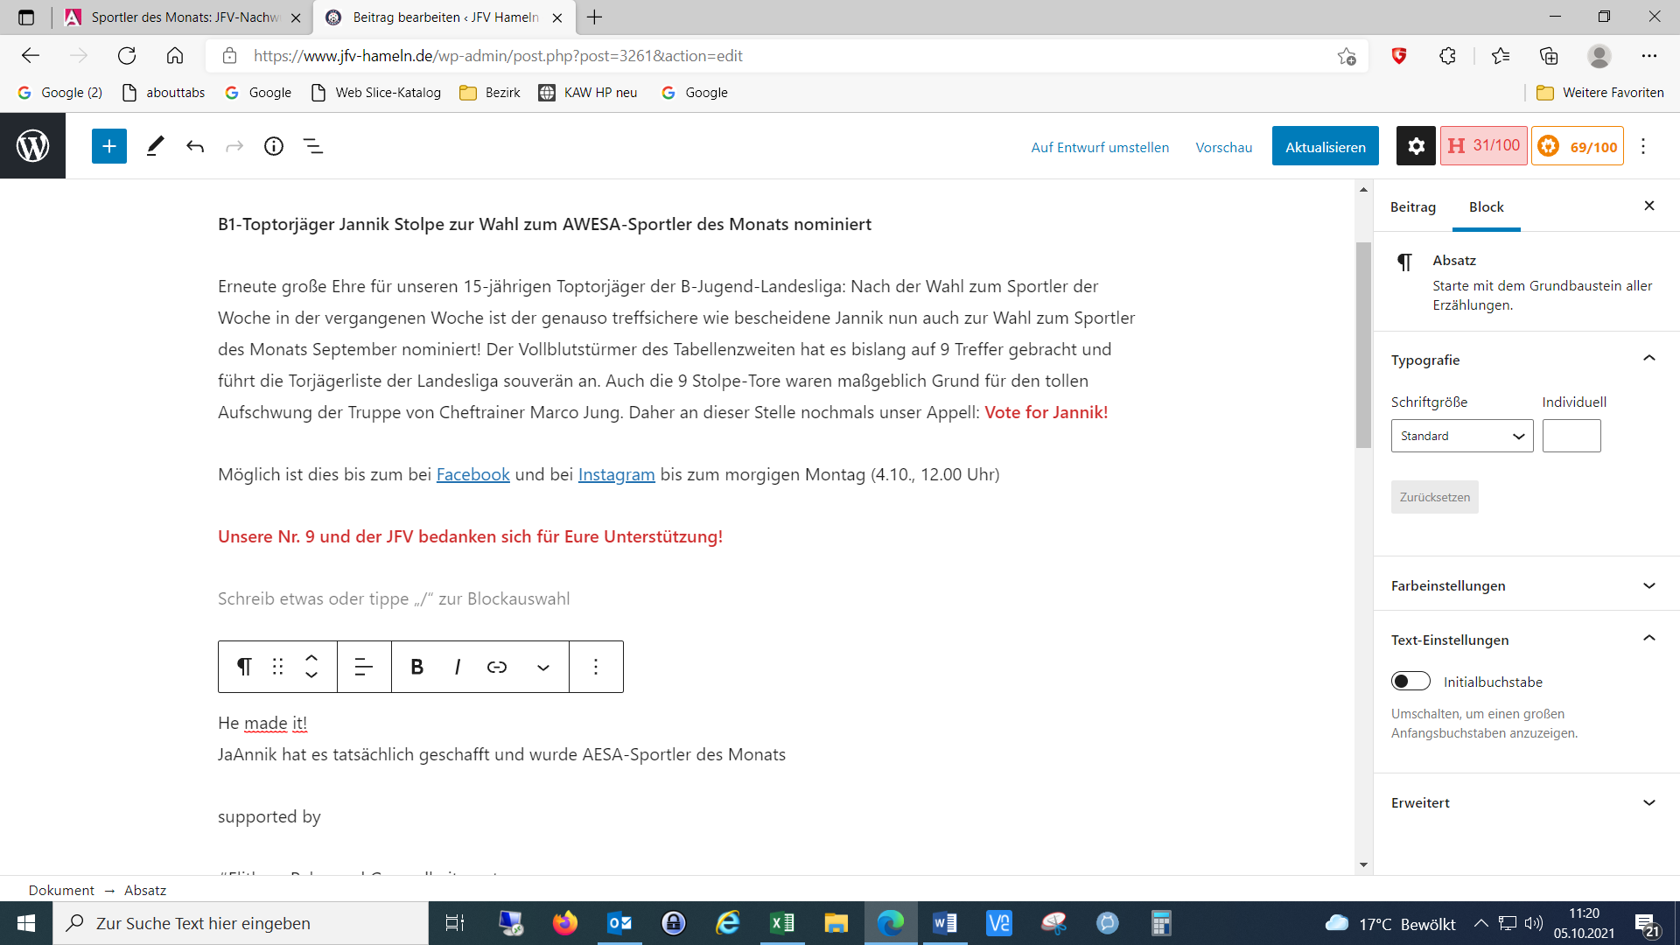
Task: Open the text alignment options icon
Action: point(364,667)
